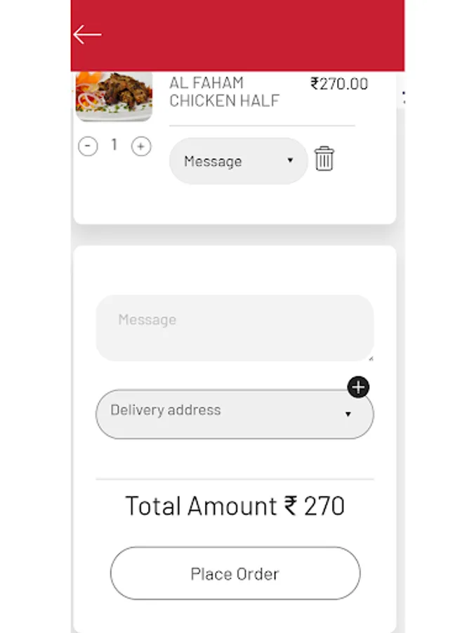Open the more options dots beside price
This screenshot has height=633, width=474.
click(x=403, y=97)
